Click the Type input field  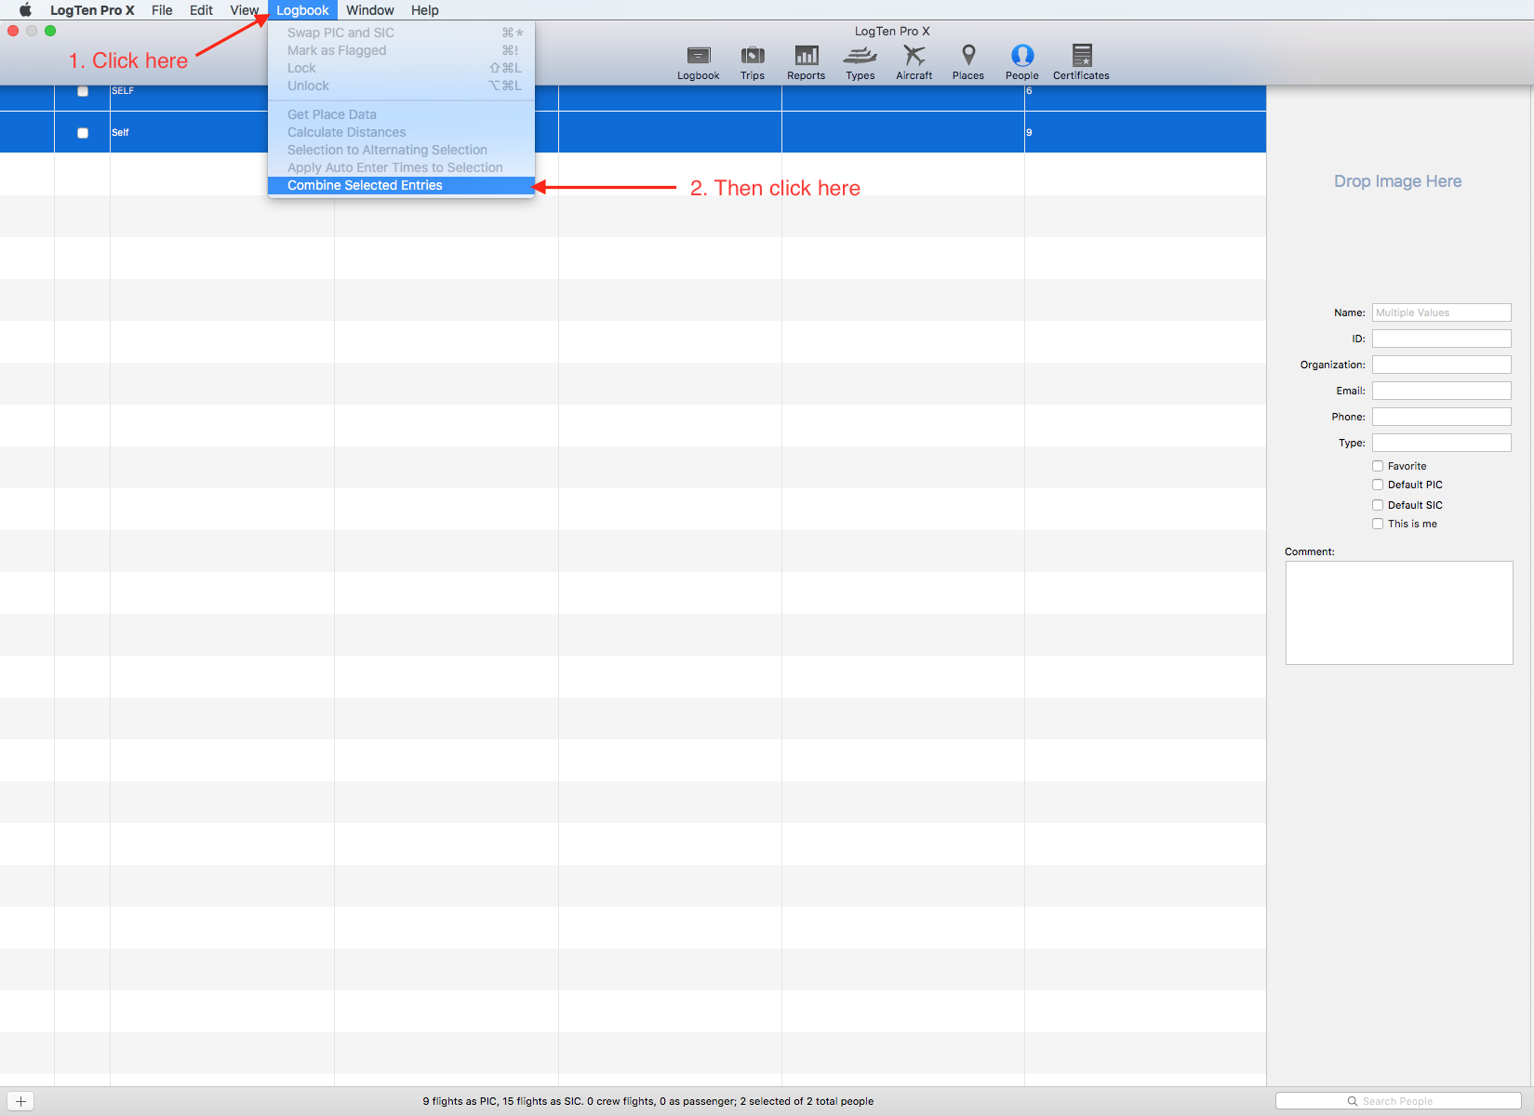pos(1441,443)
